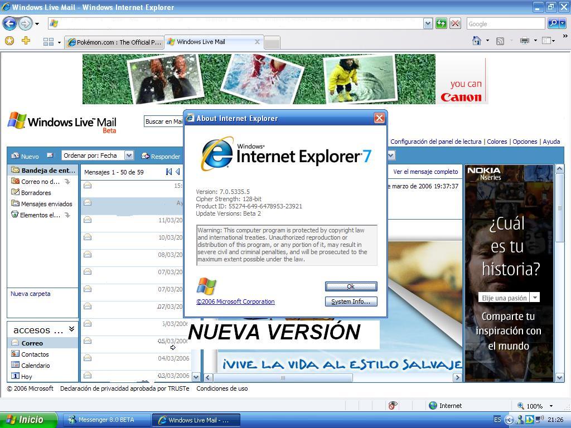
Task: Open the Quick Tabs grid view
Action: [49, 42]
